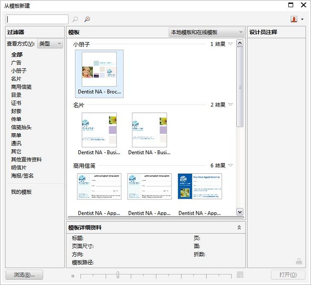This screenshot has width=311, height=285.
Task: Select 我的模板 in the filter list
Action: [x=21, y=192]
